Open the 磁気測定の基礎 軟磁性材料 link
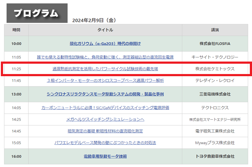The image size is (252, 167). coord(105,131)
